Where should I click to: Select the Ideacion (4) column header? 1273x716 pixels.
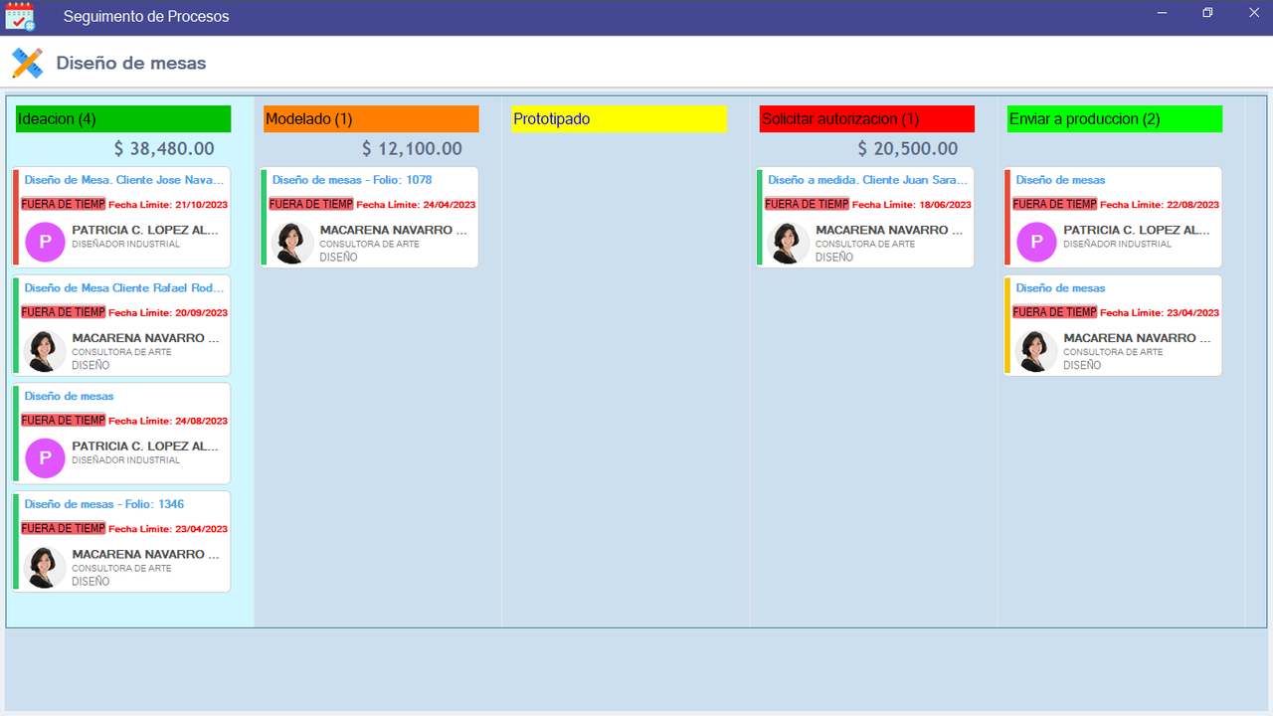pyautogui.click(x=122, y=118)
